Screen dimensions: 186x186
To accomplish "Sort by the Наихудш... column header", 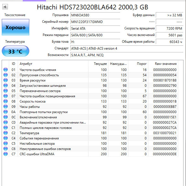I will click(118, 64).
